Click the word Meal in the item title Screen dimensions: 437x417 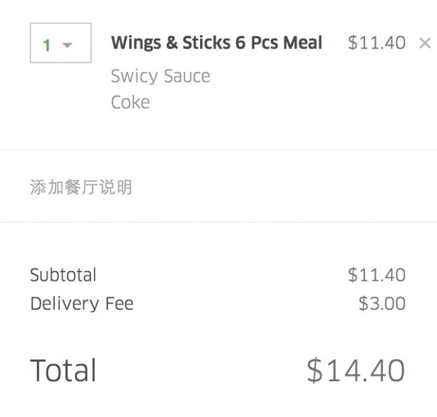tap(302, 43)
